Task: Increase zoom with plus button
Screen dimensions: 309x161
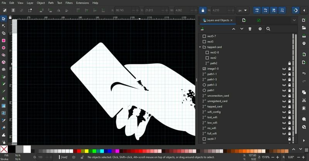Action: pyautogui.click(x=277, y=157)
